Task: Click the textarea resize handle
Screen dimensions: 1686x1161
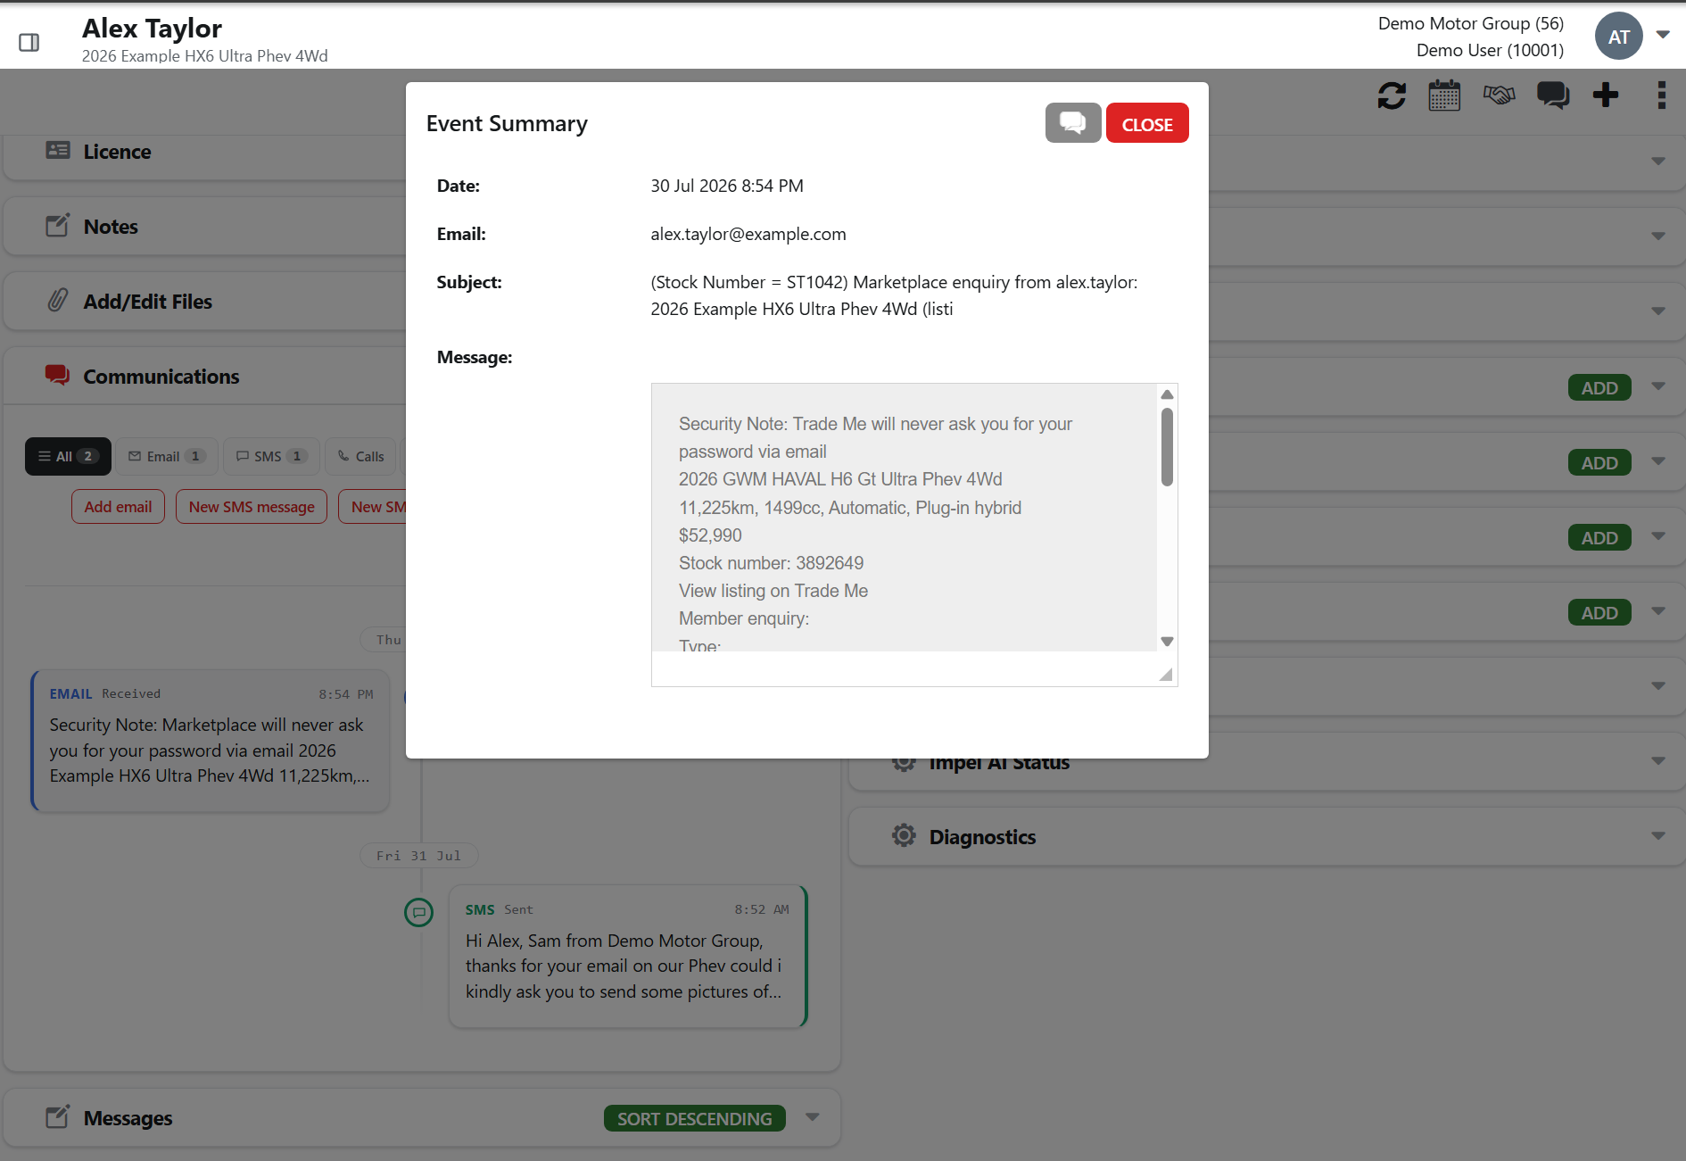Action: point(1166,675)
